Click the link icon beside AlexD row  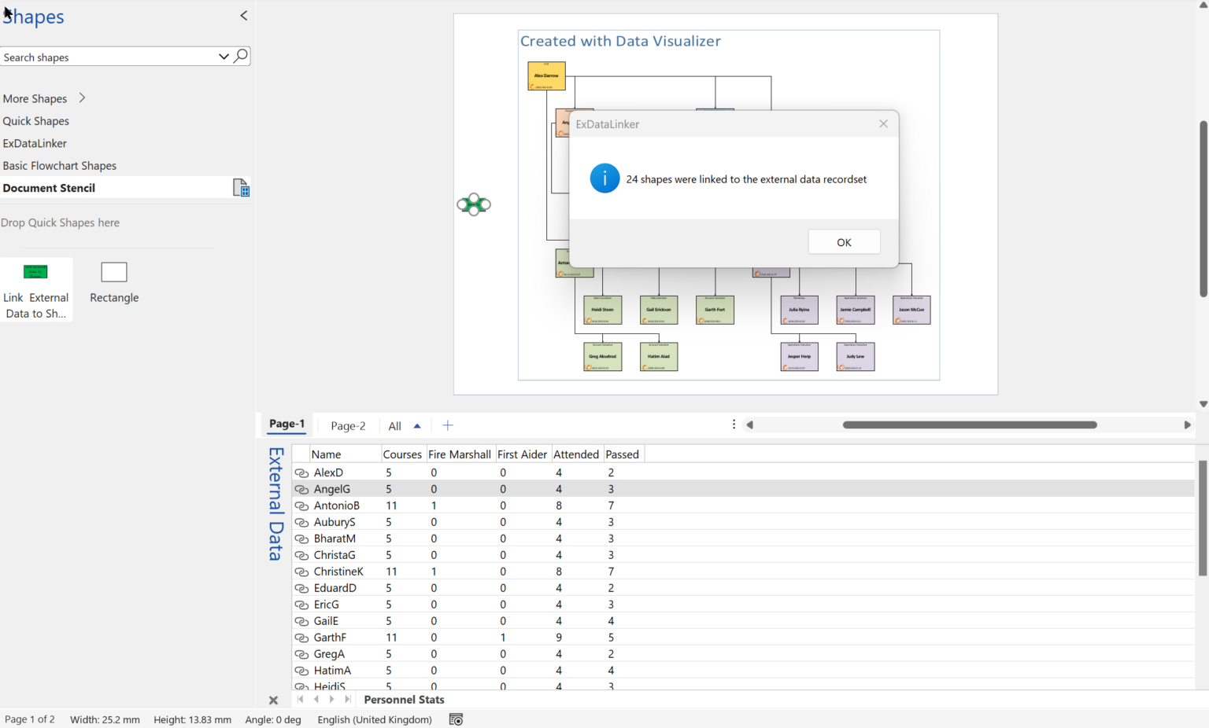pos(301,472)
